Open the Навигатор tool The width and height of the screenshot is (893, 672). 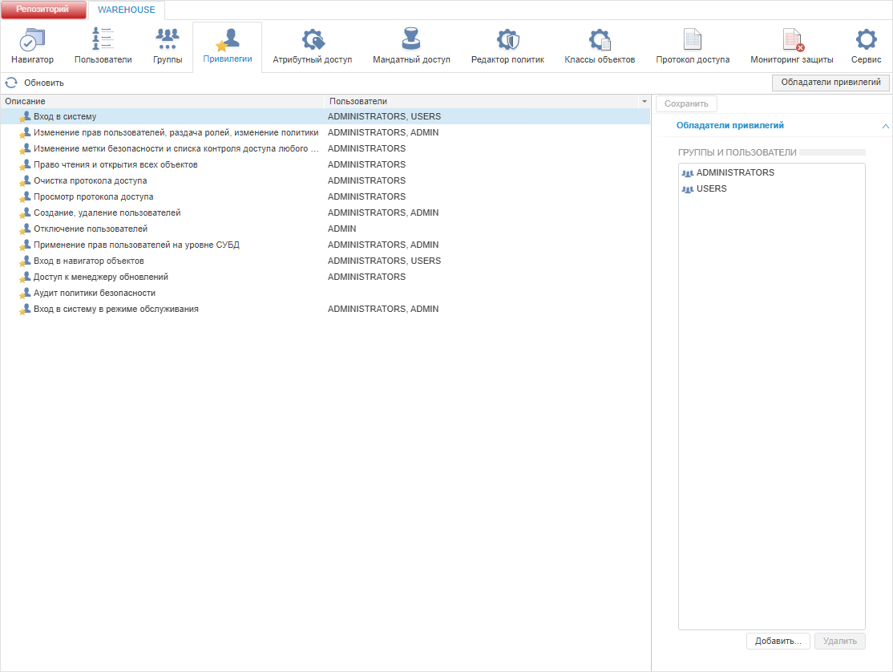tap(32, 47)
